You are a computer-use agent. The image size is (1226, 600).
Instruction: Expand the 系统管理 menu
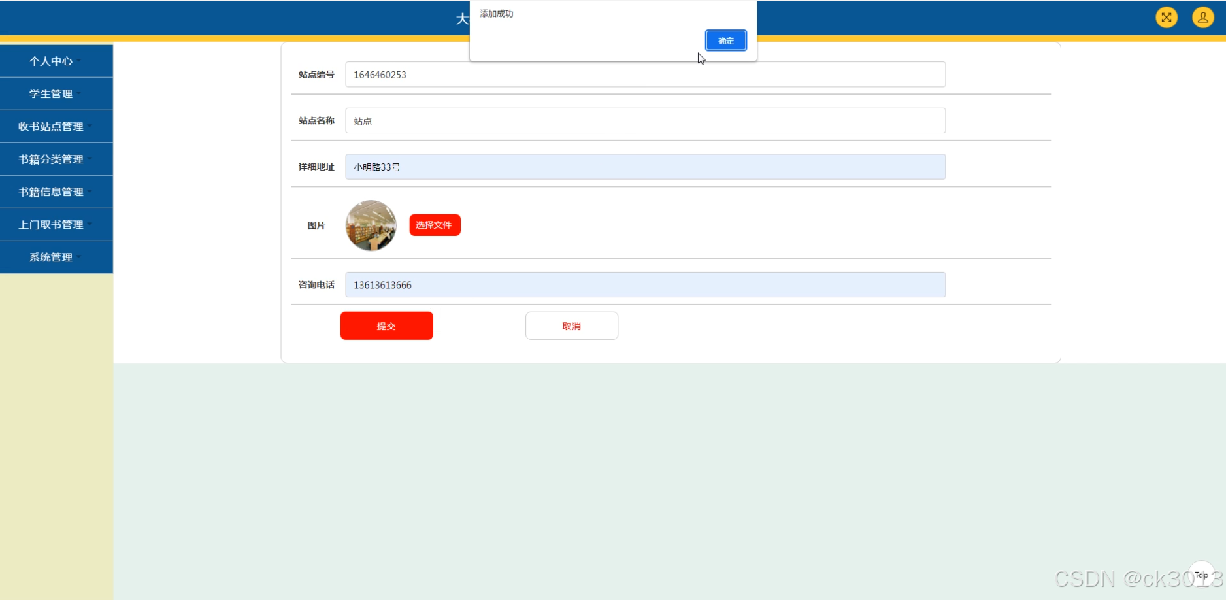[x=56, y=257]
